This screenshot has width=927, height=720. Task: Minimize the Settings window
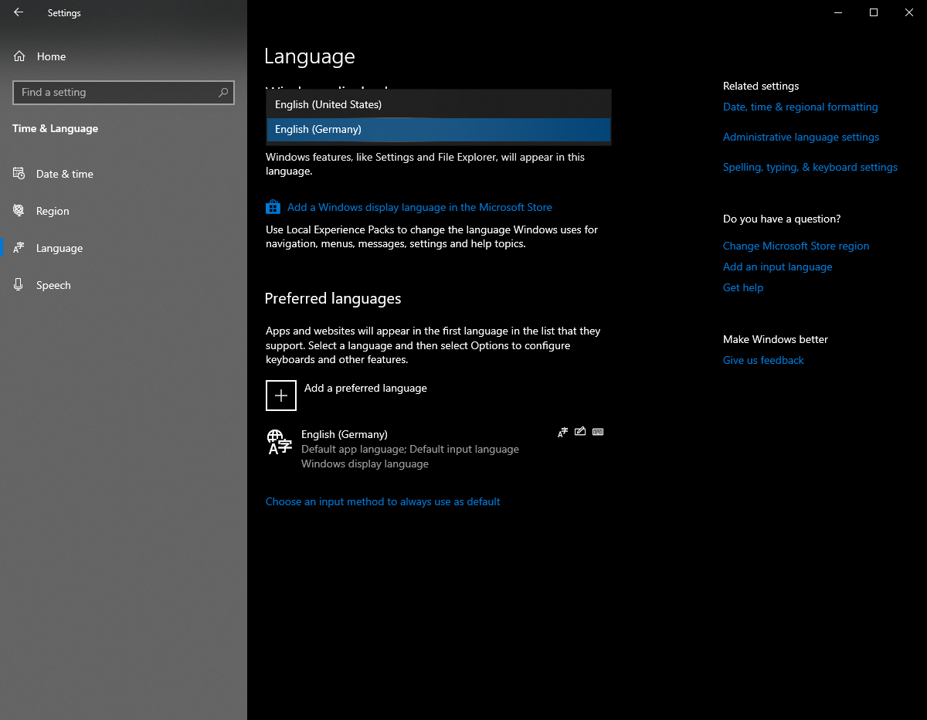[838, 12]
